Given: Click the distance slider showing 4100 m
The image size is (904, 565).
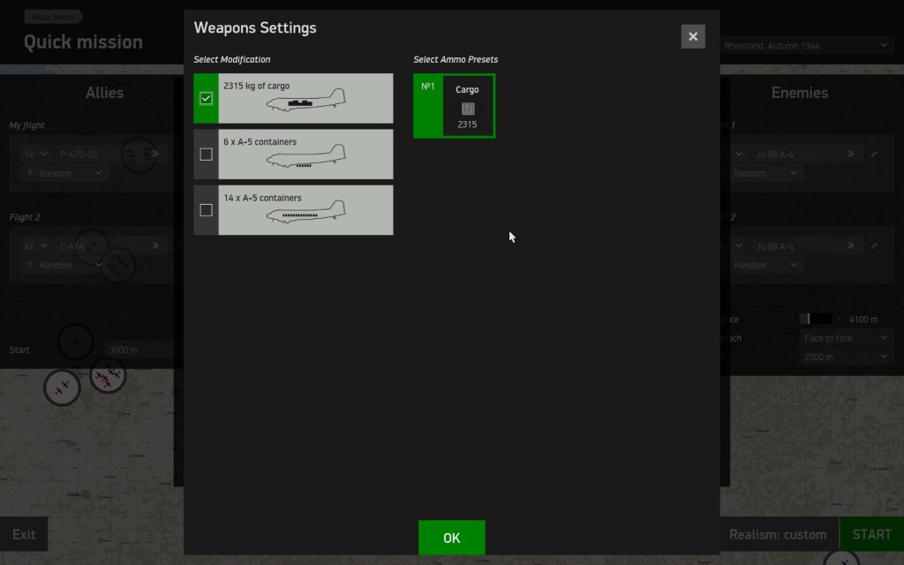Looking at the screenshot, I should click(815, 319).
